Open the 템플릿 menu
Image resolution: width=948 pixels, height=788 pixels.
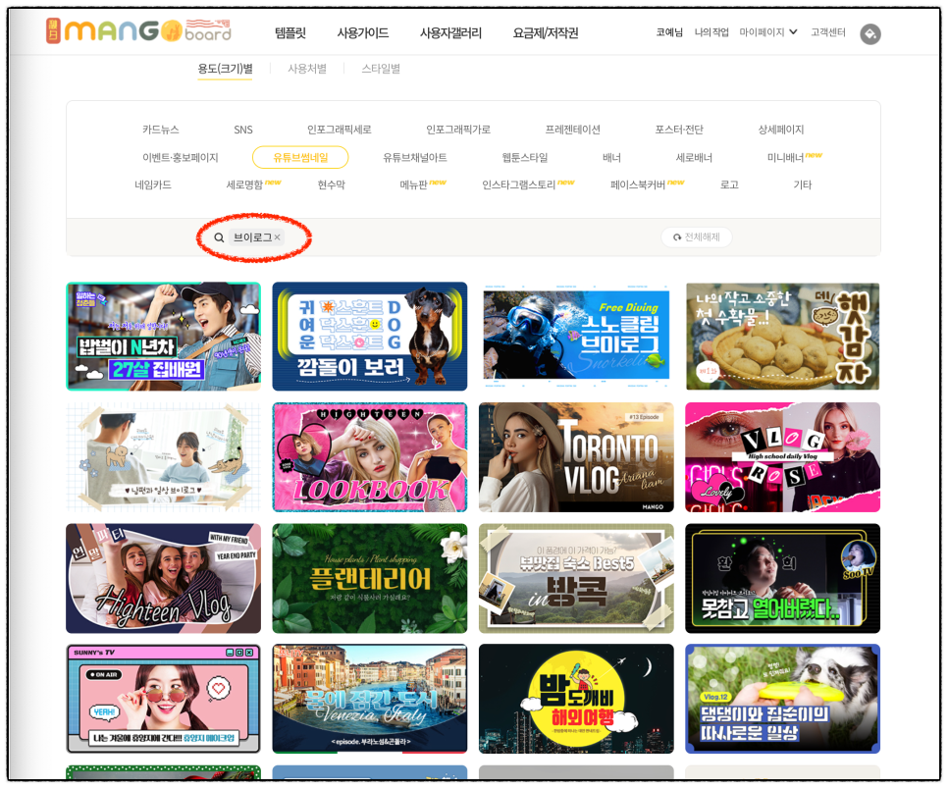coord(290,32)
